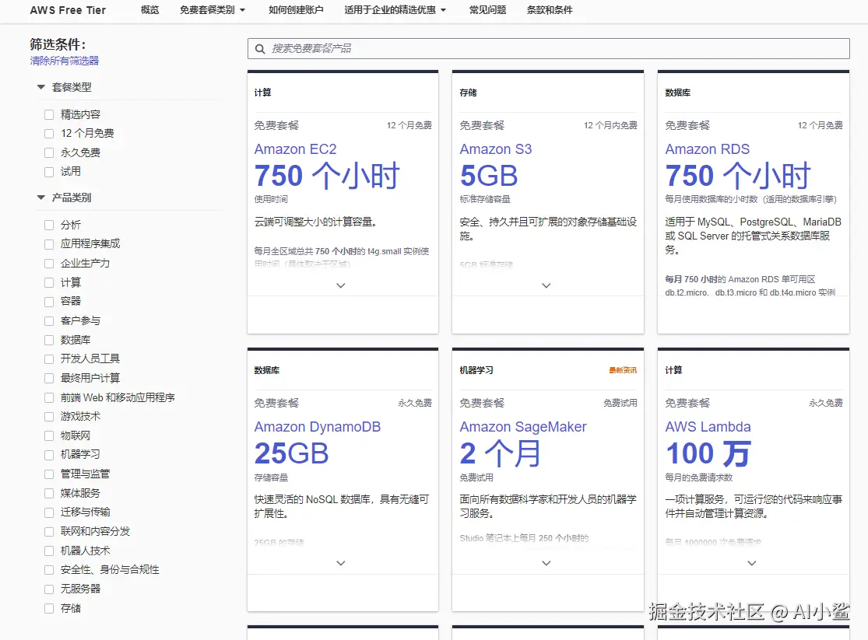Image resolution: width=868 pixels, height=640 pixels.
Task: Open the Amazon S3 link
Action: [495, 149]
